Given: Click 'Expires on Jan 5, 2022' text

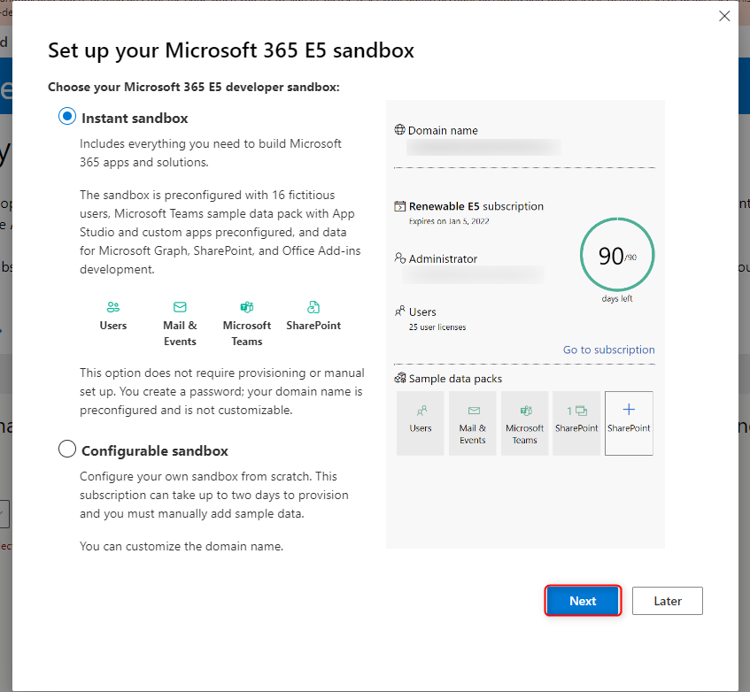Looking at the screenshot, I should point(449,221).
